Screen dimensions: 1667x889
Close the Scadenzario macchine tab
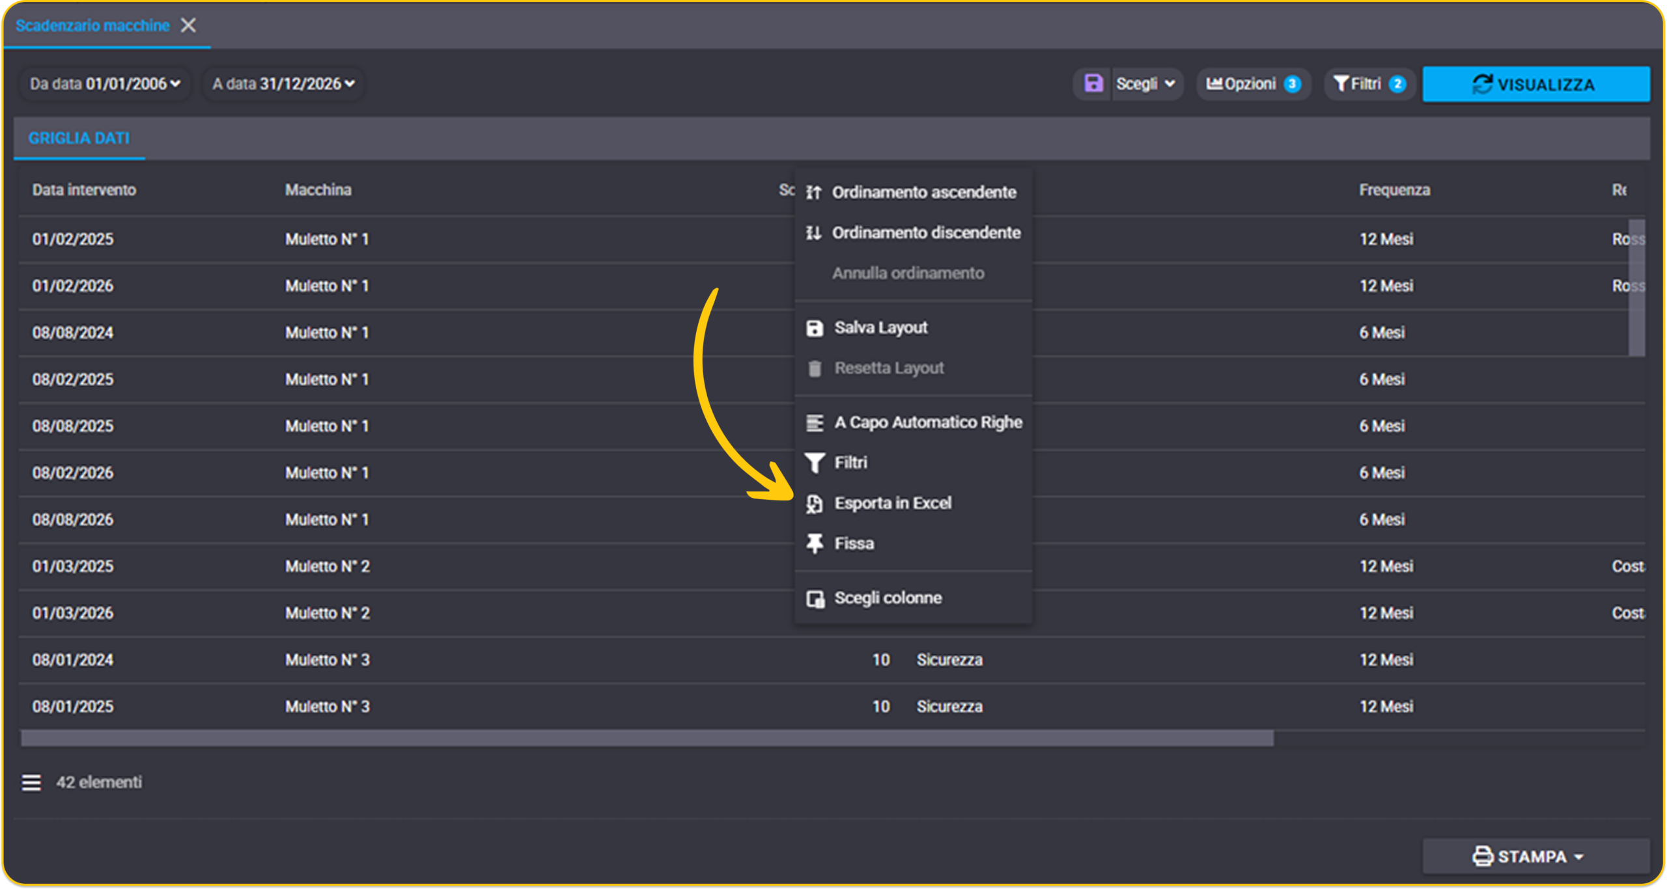coord(188,25)
